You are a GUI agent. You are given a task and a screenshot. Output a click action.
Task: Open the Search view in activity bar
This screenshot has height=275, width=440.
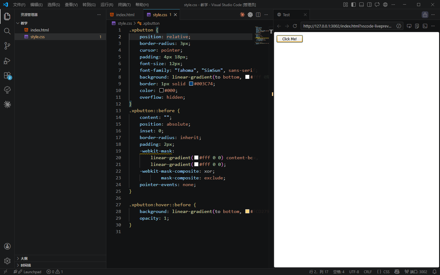pyautogui.click(x=7, y=31)
